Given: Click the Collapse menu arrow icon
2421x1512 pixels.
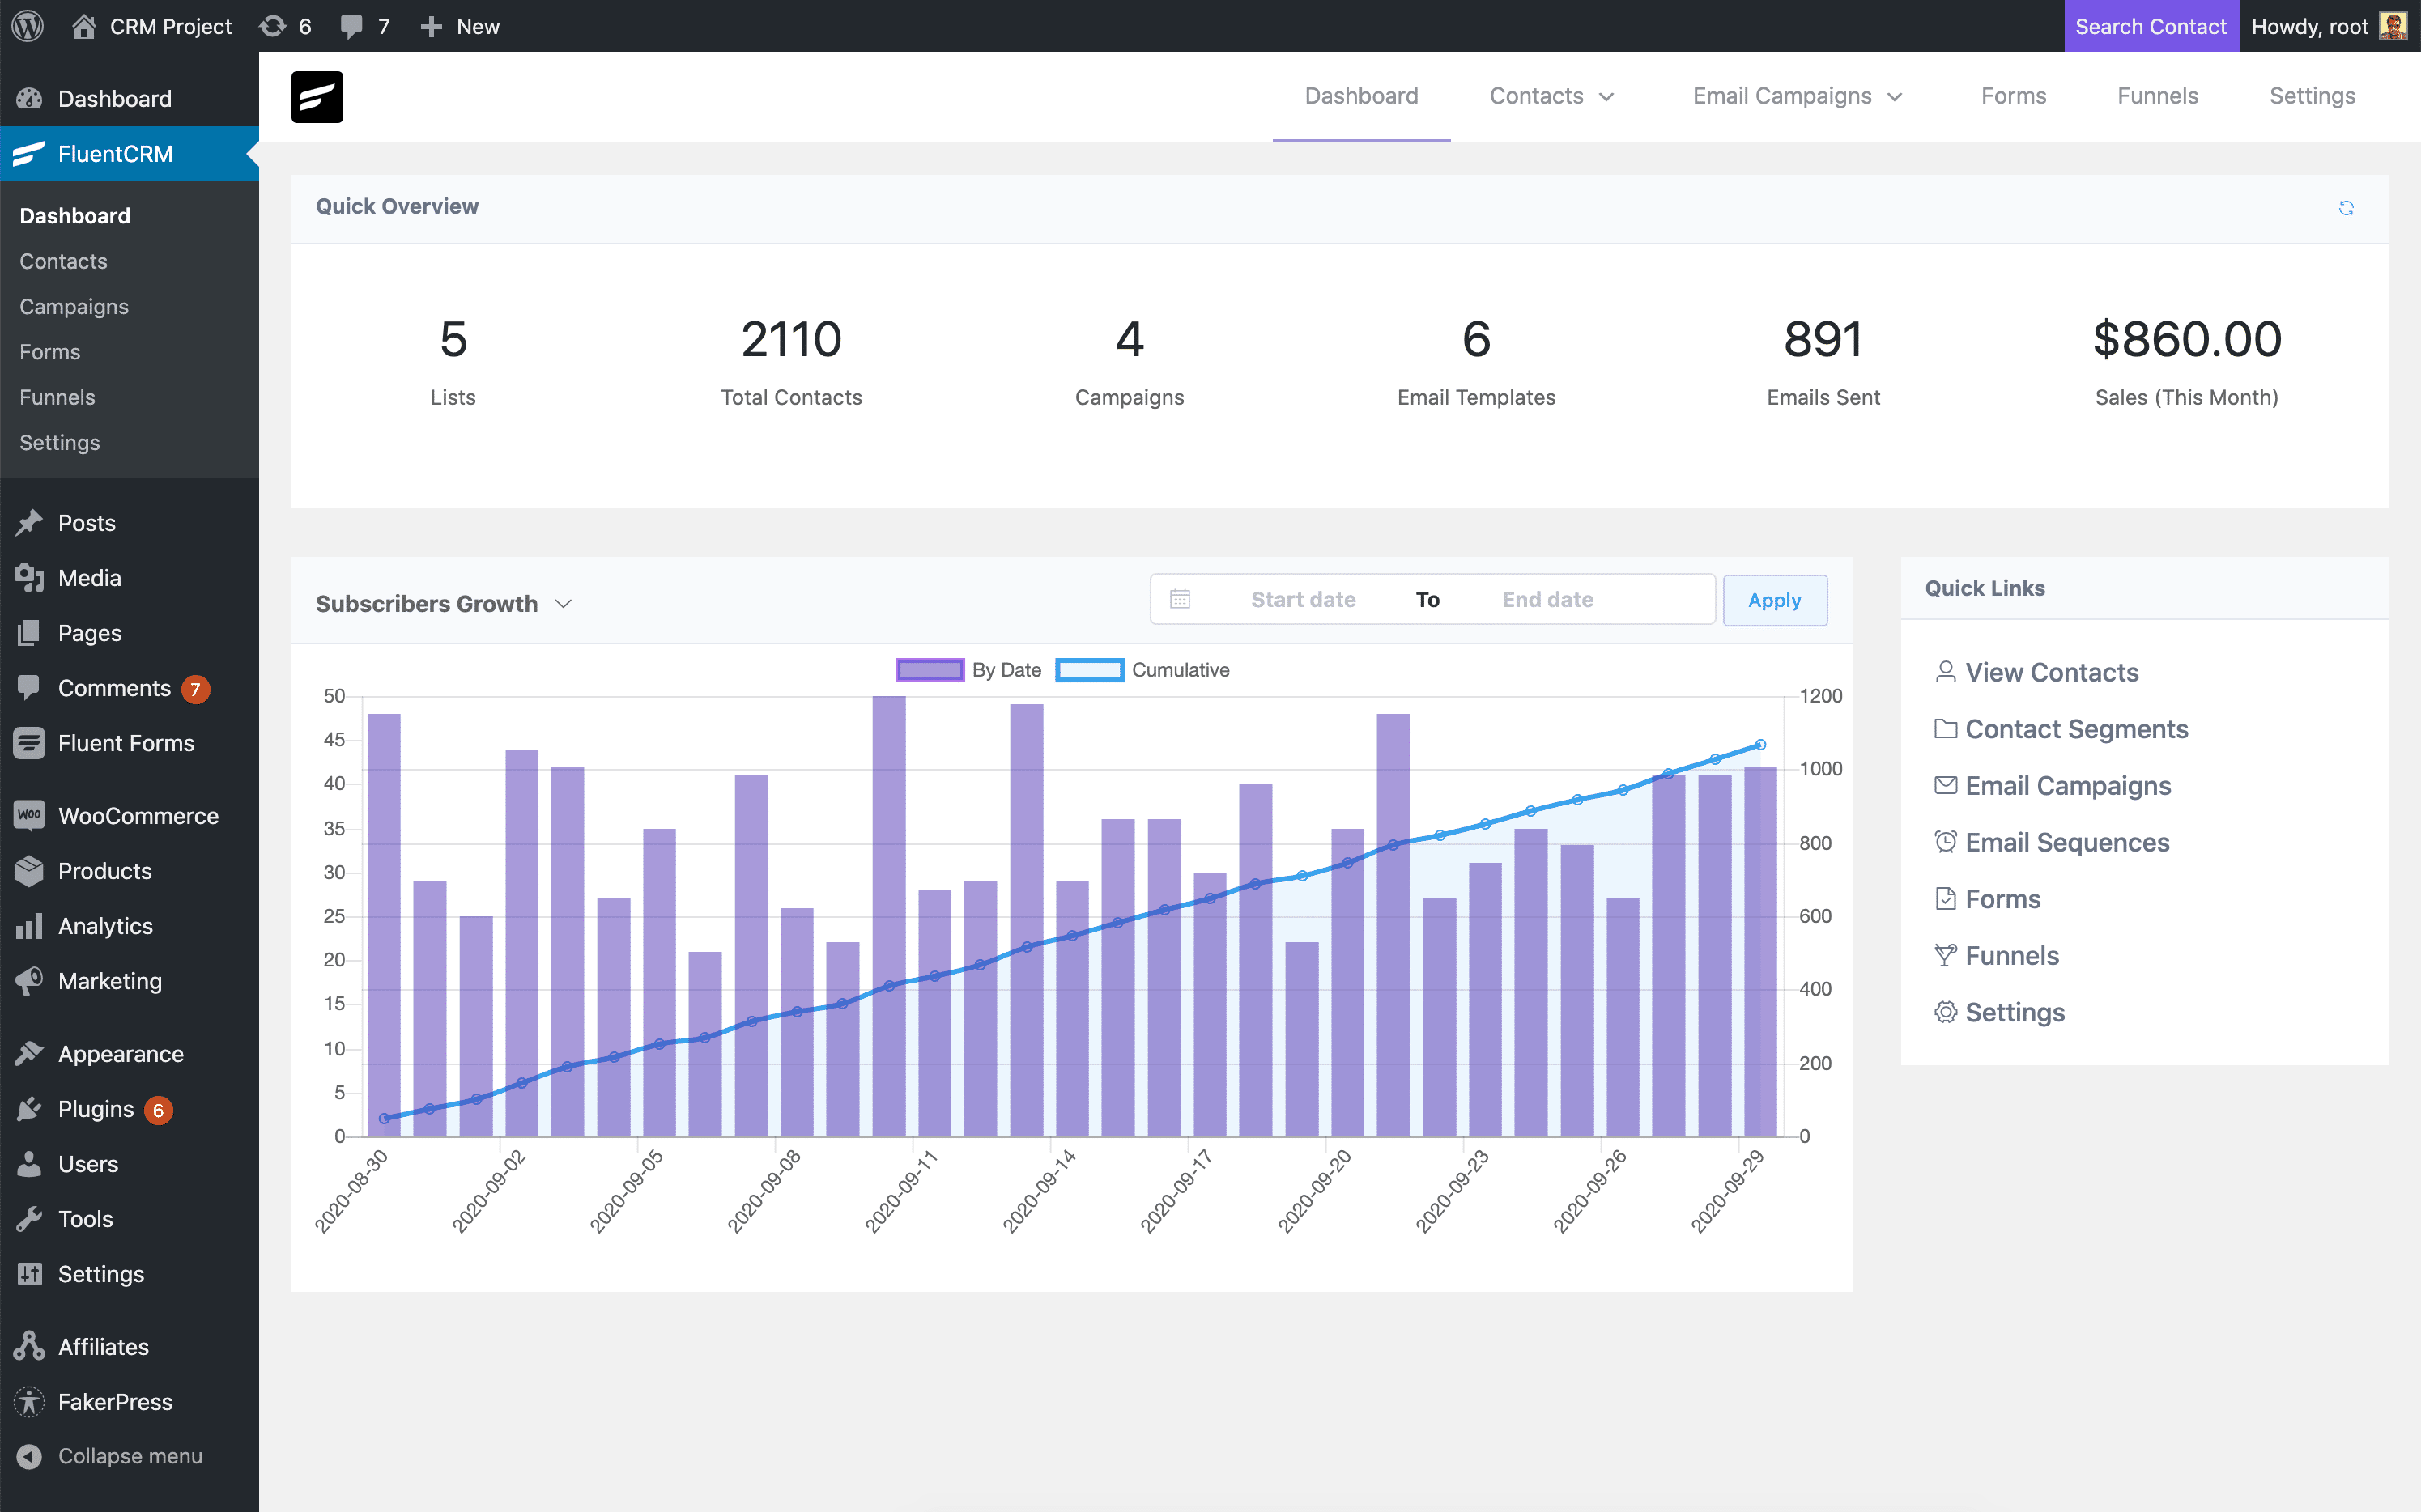Looking at the screenshot, I should [29, 1456].
